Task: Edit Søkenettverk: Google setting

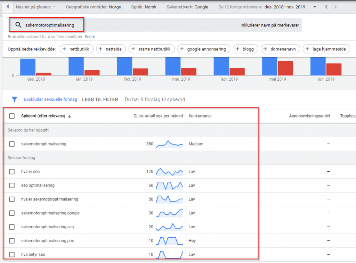Action: coord(187,7)
